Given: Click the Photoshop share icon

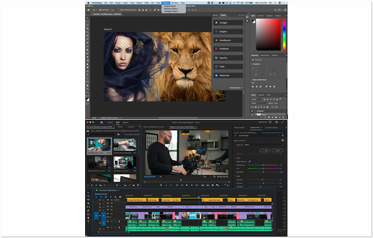Looking at the screenshot, I should (x=285, y=10).
